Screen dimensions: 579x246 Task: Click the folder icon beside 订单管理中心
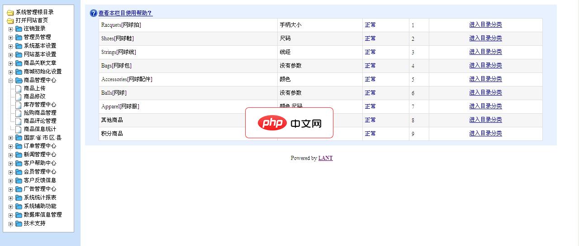point(19,146)
